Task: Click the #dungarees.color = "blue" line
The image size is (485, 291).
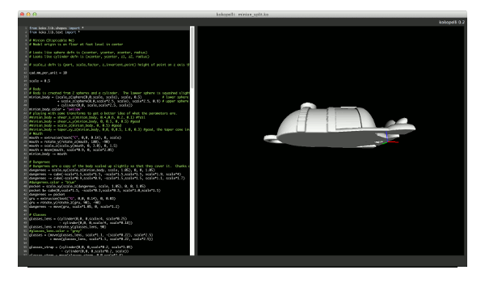Action: pyautogui.click(x=53, y=183)
